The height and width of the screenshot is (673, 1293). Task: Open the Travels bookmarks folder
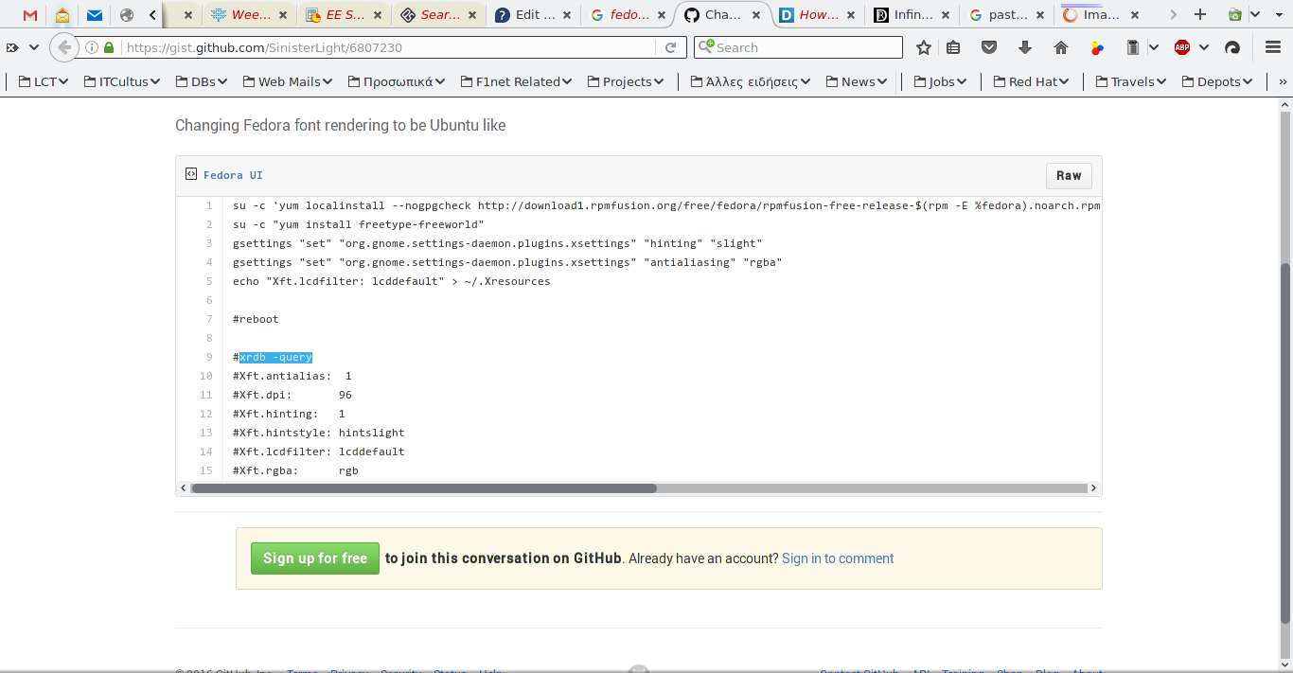coord(1131,81)
